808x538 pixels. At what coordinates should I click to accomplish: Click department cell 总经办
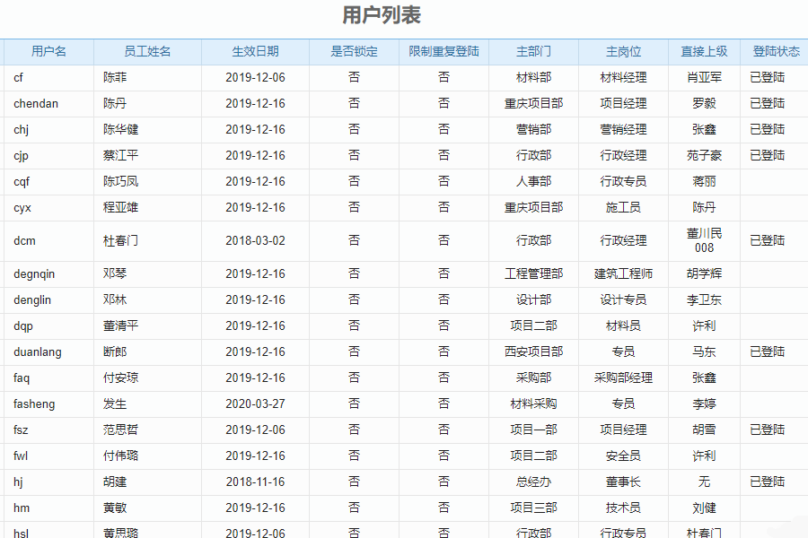(534, 482)
